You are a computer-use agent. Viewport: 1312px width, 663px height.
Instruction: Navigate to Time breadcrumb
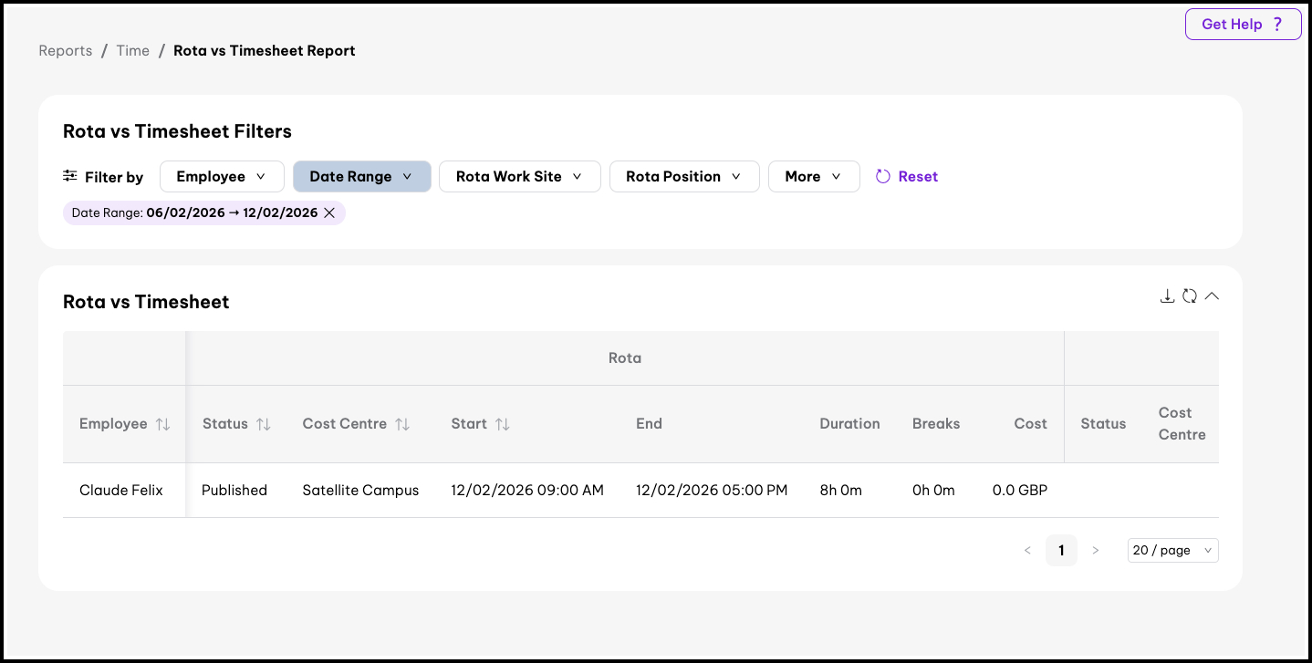(x=132, y=51)
